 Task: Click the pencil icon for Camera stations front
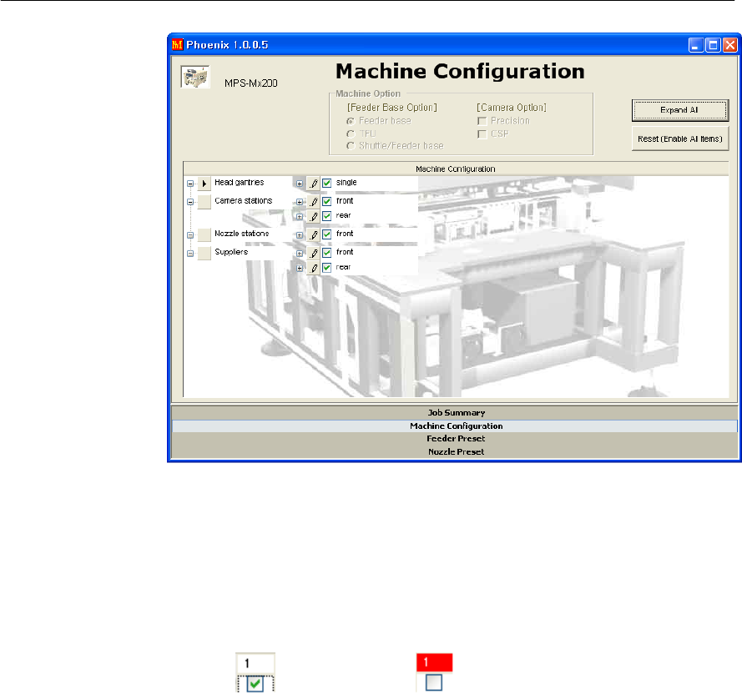pos(314,201)
